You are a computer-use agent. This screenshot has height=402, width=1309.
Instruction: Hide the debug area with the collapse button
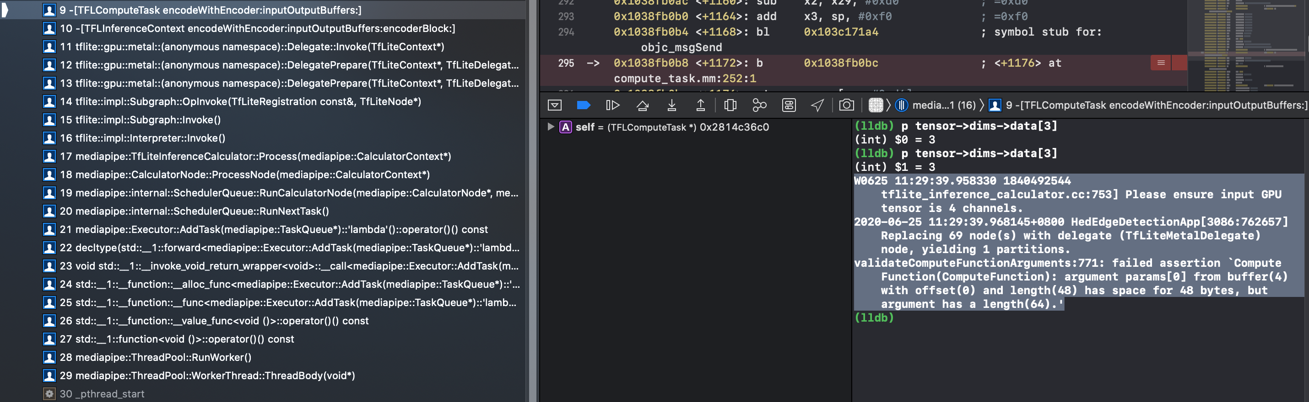click(554, 105)
